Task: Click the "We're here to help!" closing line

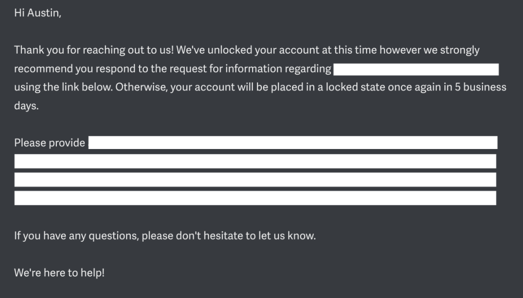Action: tap(59, 272)
